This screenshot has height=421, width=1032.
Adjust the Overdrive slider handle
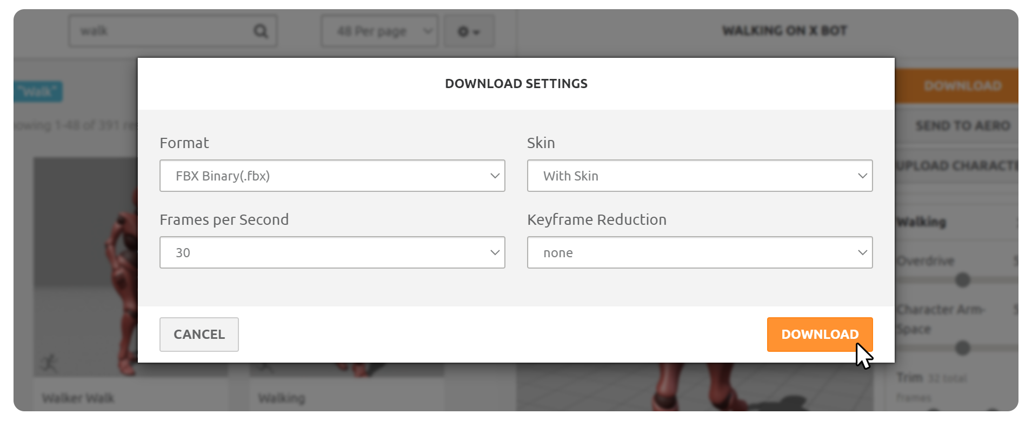[x=962, y=280]
